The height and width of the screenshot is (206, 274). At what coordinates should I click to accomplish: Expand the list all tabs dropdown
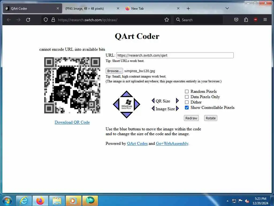pyautogui.click(x=227, y=8)
